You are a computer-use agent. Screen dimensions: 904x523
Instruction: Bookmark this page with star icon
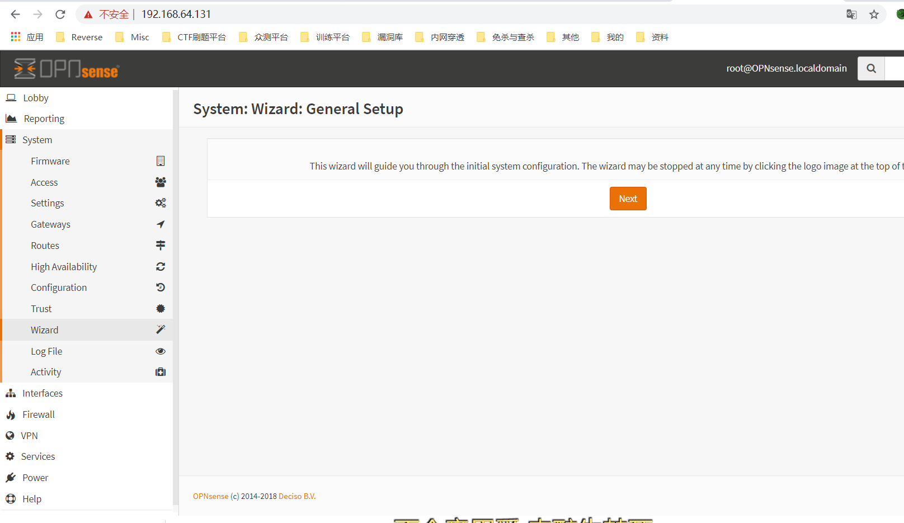click(874, 15)
